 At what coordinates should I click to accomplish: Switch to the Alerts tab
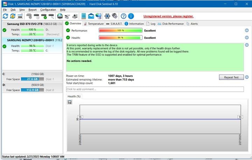coord(192,24)
